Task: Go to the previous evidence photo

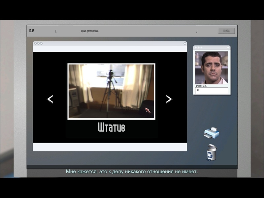Action: tap(50, 99)
